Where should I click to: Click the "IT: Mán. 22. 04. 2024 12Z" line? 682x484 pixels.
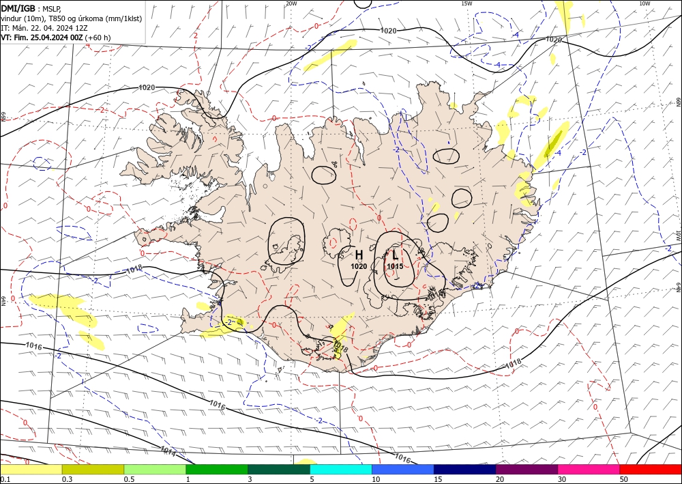click(x=44, y=28)
